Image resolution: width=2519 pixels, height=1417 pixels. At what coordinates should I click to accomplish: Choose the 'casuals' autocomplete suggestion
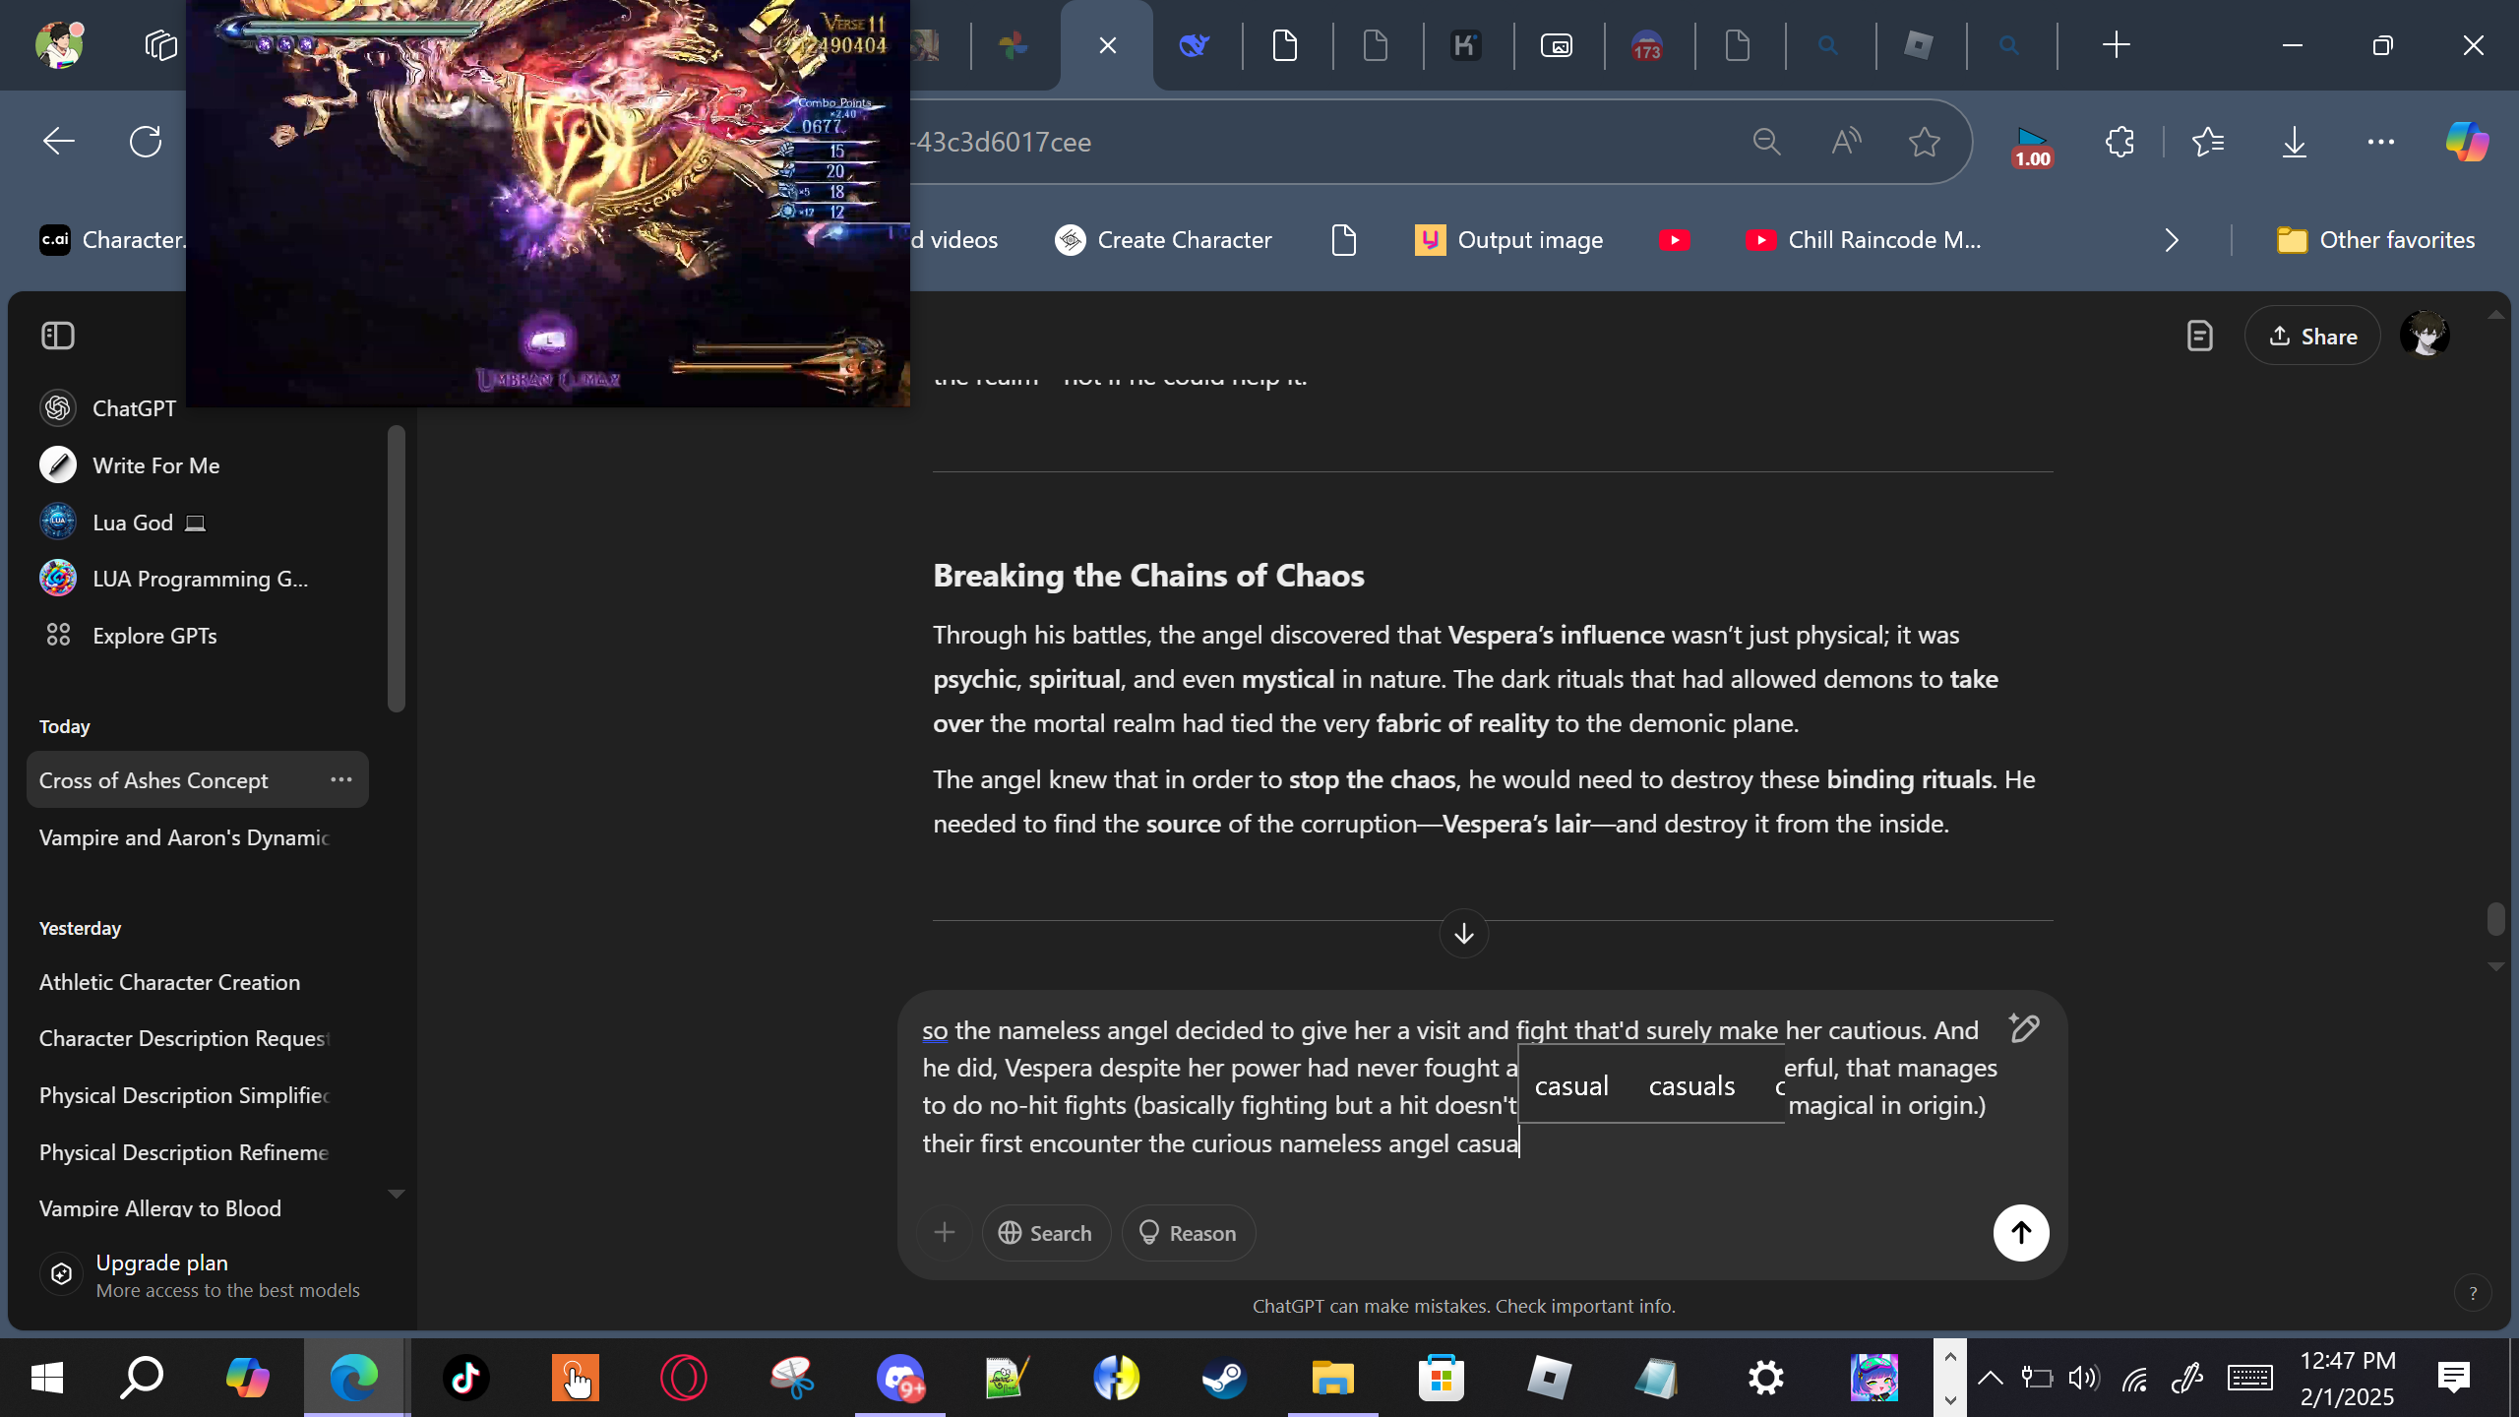1691,1085
